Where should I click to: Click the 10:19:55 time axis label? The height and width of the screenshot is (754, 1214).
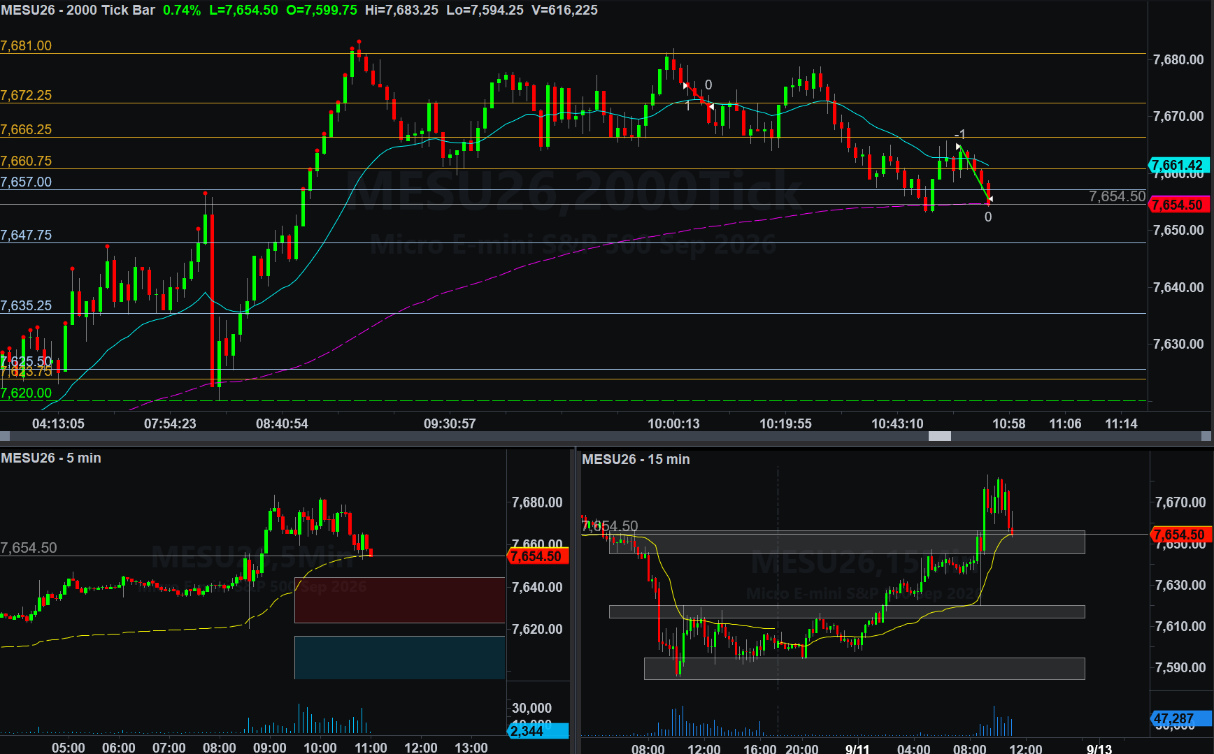785,423
